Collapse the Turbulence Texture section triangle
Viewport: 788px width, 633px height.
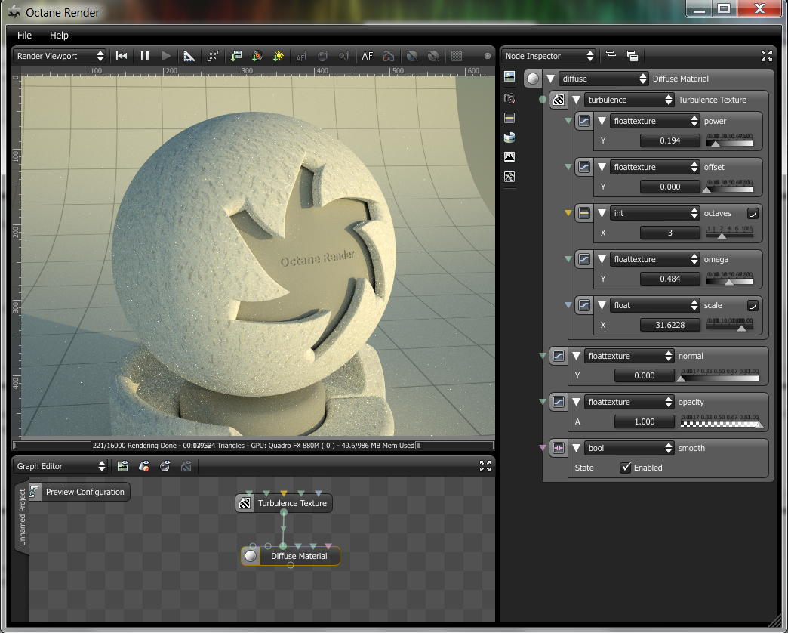pyautogui.click(x=577, y=100)
